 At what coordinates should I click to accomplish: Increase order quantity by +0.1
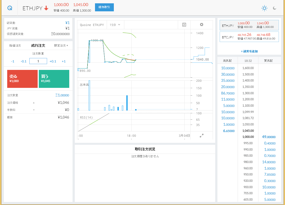(x=53, y=61)
